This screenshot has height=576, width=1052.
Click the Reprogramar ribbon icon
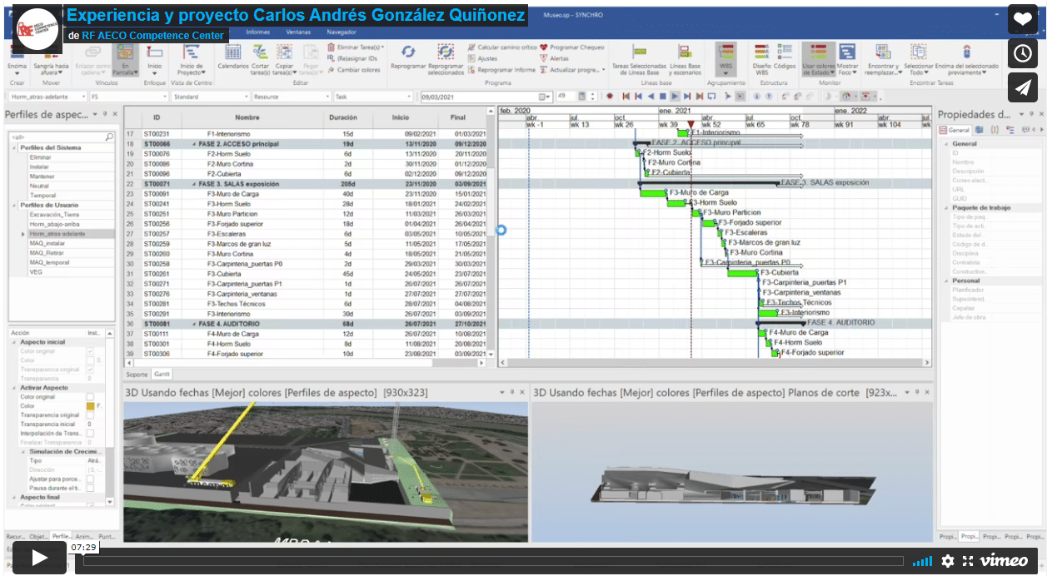[408, 58]
